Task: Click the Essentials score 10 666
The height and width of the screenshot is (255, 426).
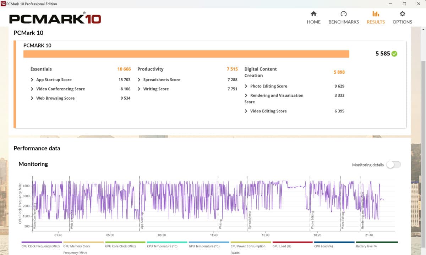Action: 124,69
